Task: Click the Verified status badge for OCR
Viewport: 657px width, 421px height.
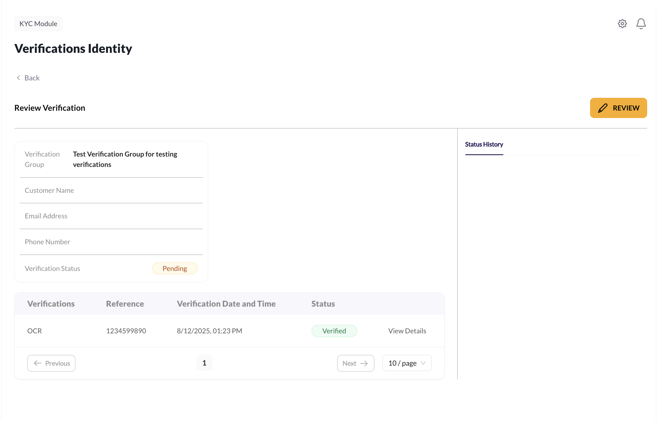Action: pos(334,331)
